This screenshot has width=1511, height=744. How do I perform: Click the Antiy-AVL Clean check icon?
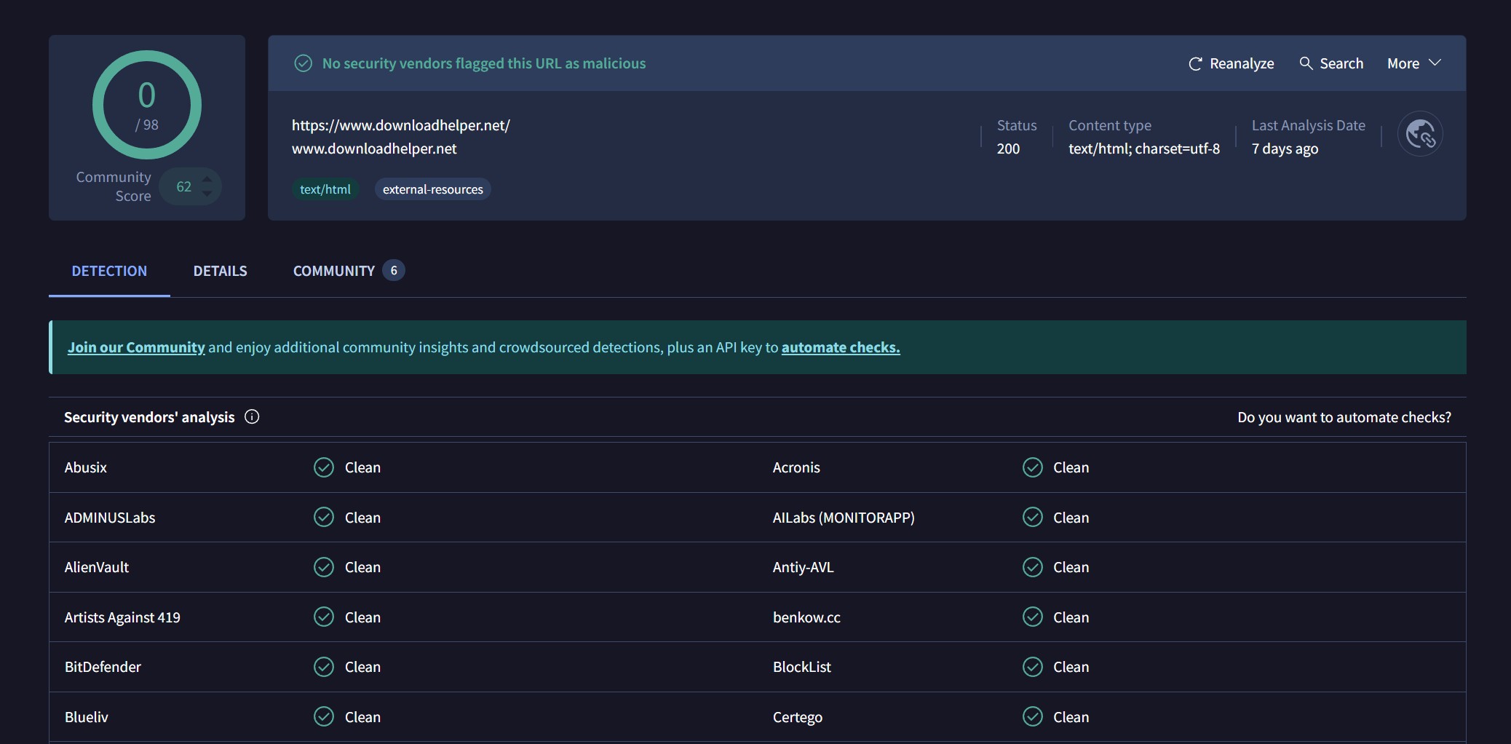[x=1033, y=567]
